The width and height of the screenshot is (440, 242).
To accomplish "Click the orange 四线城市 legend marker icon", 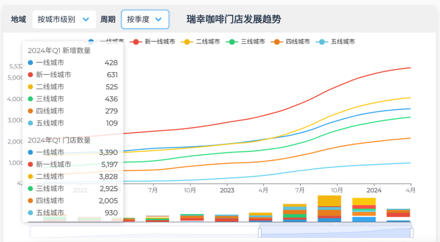I will click(x=277, y=42).
